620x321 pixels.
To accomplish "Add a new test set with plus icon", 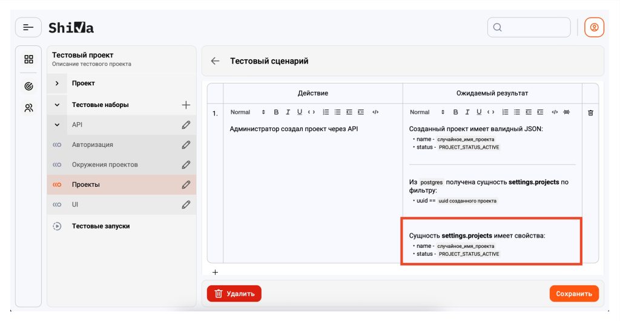I will (186, 105).
